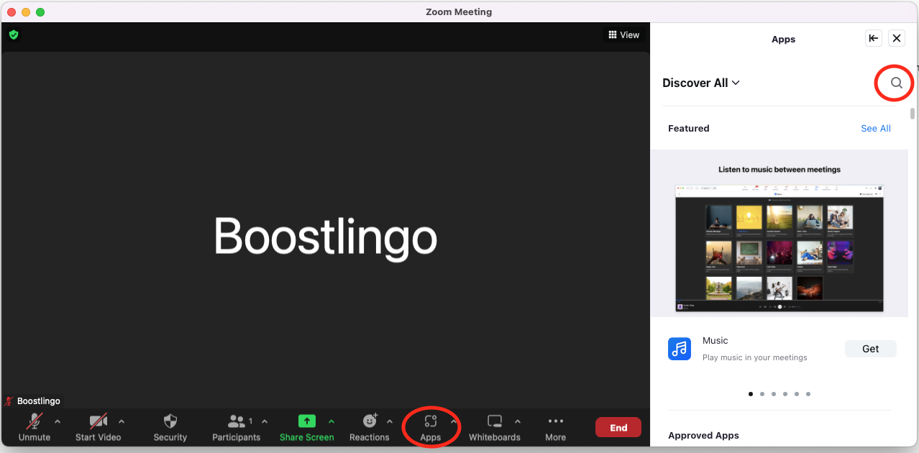Open audio options caret beside Unmute
The image size is (919, 453).
(x=58, y=421)
